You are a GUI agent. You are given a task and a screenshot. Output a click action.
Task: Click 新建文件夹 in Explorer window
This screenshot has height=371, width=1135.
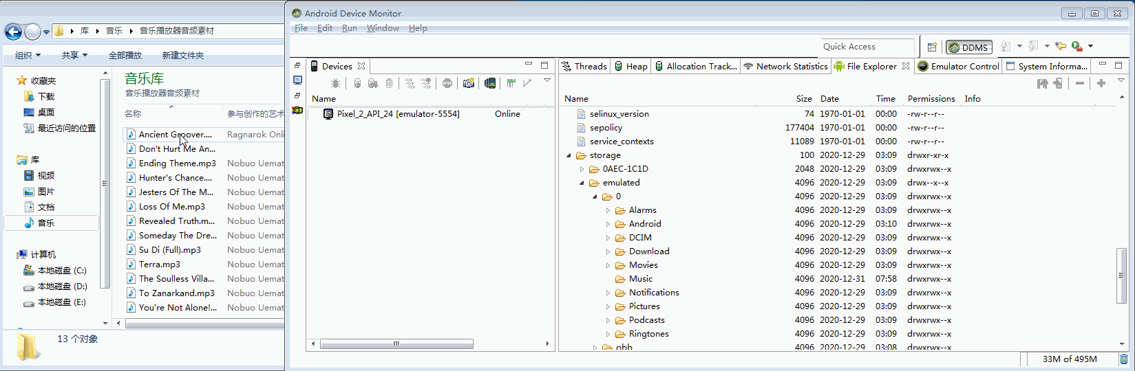183,55
